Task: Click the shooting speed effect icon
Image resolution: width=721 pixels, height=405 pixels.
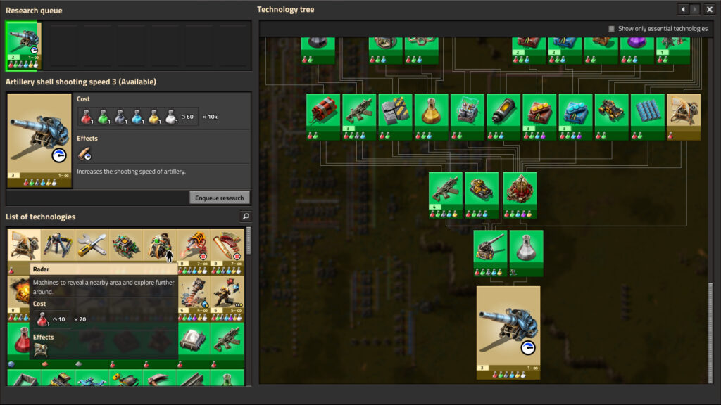Action: (x=84, y=154)
